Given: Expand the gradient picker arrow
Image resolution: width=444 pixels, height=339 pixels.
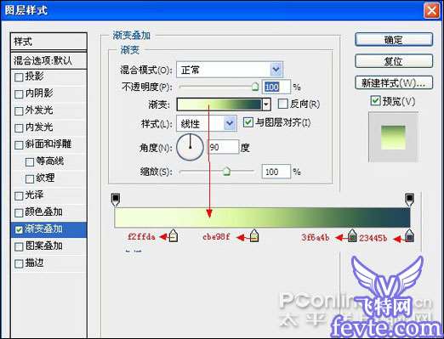Looking at the screenshot, I should tap(266, 105).
